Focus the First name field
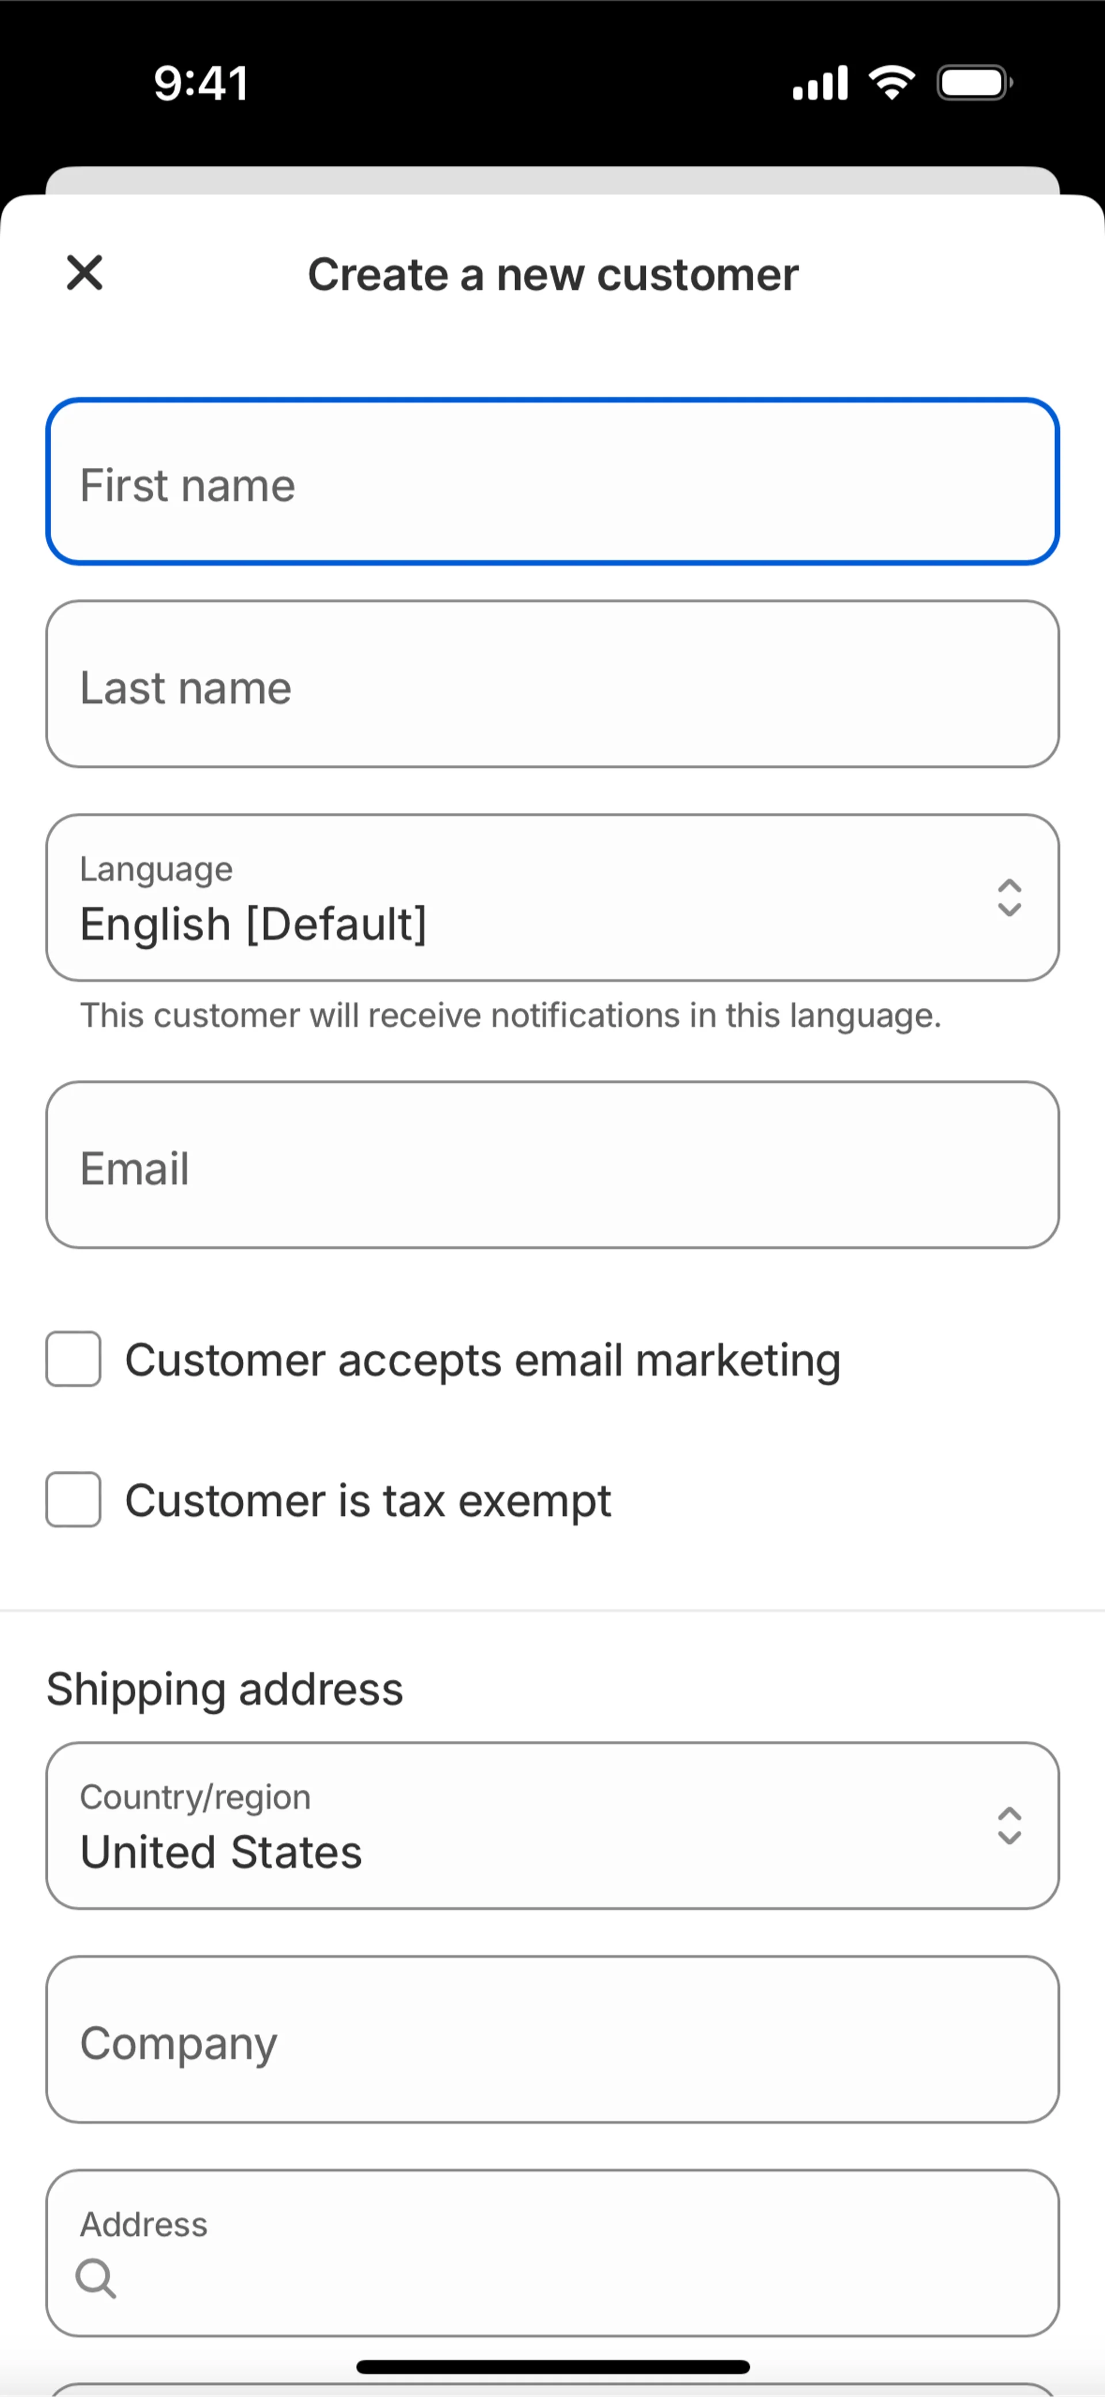 (552, 482)
